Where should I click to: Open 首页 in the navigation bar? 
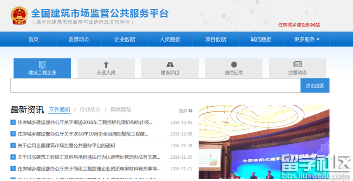[33, 39]
